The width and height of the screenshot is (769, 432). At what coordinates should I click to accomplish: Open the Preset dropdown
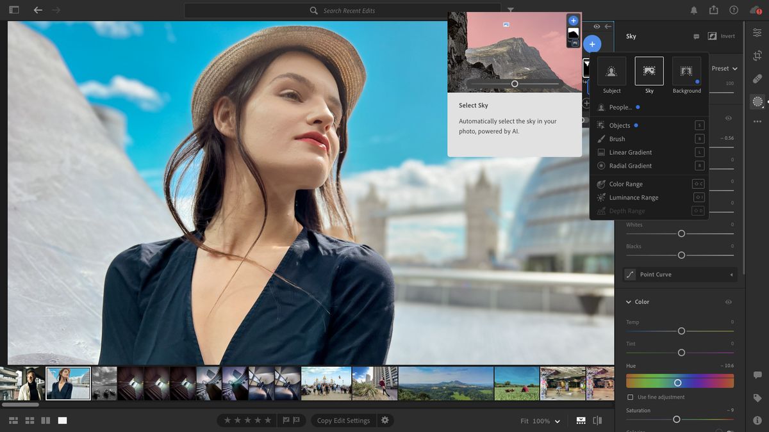point(724,68)
